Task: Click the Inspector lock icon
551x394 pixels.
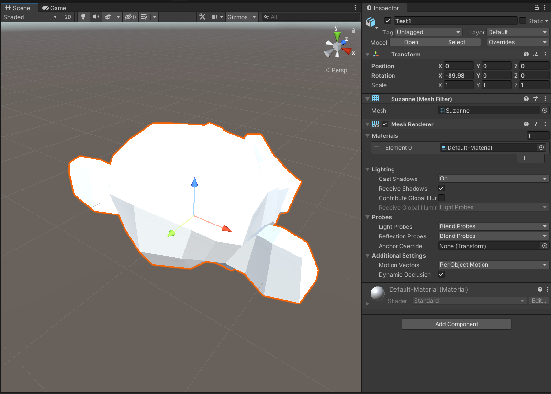Action: (x=537, y=8)
